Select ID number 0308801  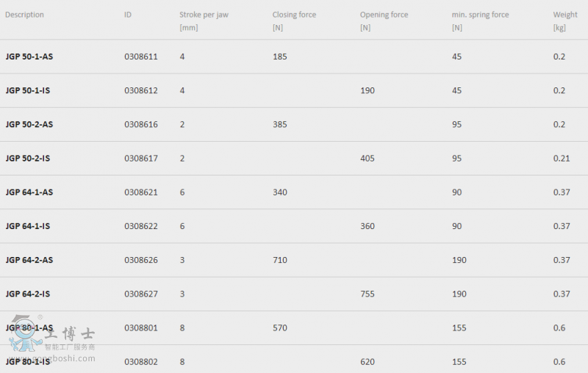click(x=141, y=328)
